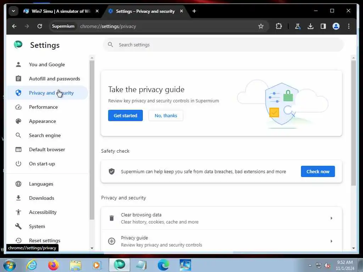Open the Labs flask icon
The image size is (363, 272).
[x=298, y=26]
